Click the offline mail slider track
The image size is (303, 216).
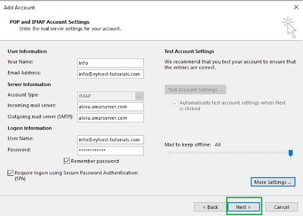point(227,153)
